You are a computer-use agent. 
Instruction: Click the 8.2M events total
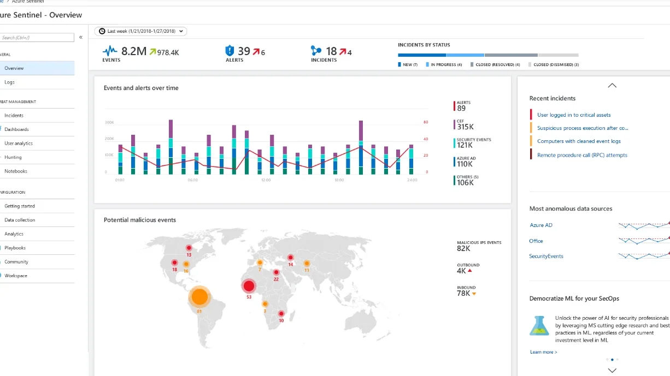[x=134, y=51]
